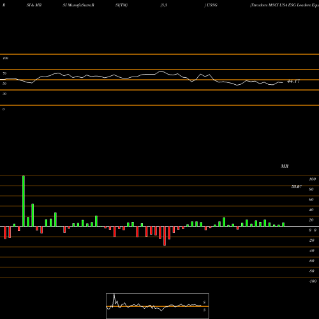The width and height of the screenshot is (319, 319).
Task: Click the '(5,5' parameter text in the header
Action: (x=164, y=5)
